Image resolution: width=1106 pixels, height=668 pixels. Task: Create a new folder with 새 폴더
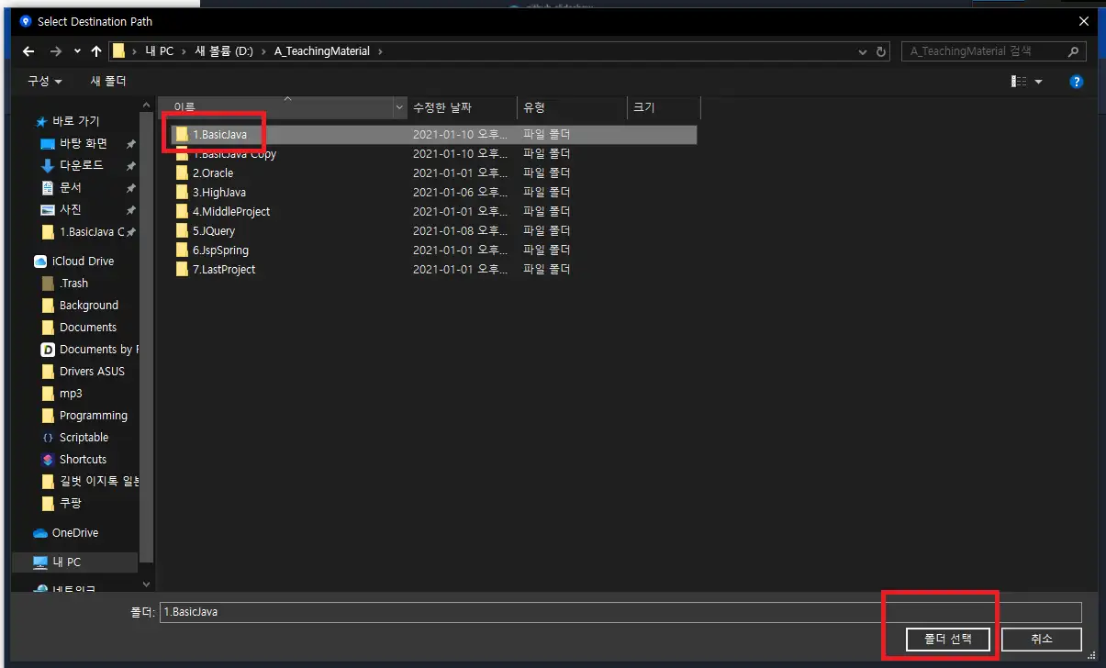tap(108, 81)
